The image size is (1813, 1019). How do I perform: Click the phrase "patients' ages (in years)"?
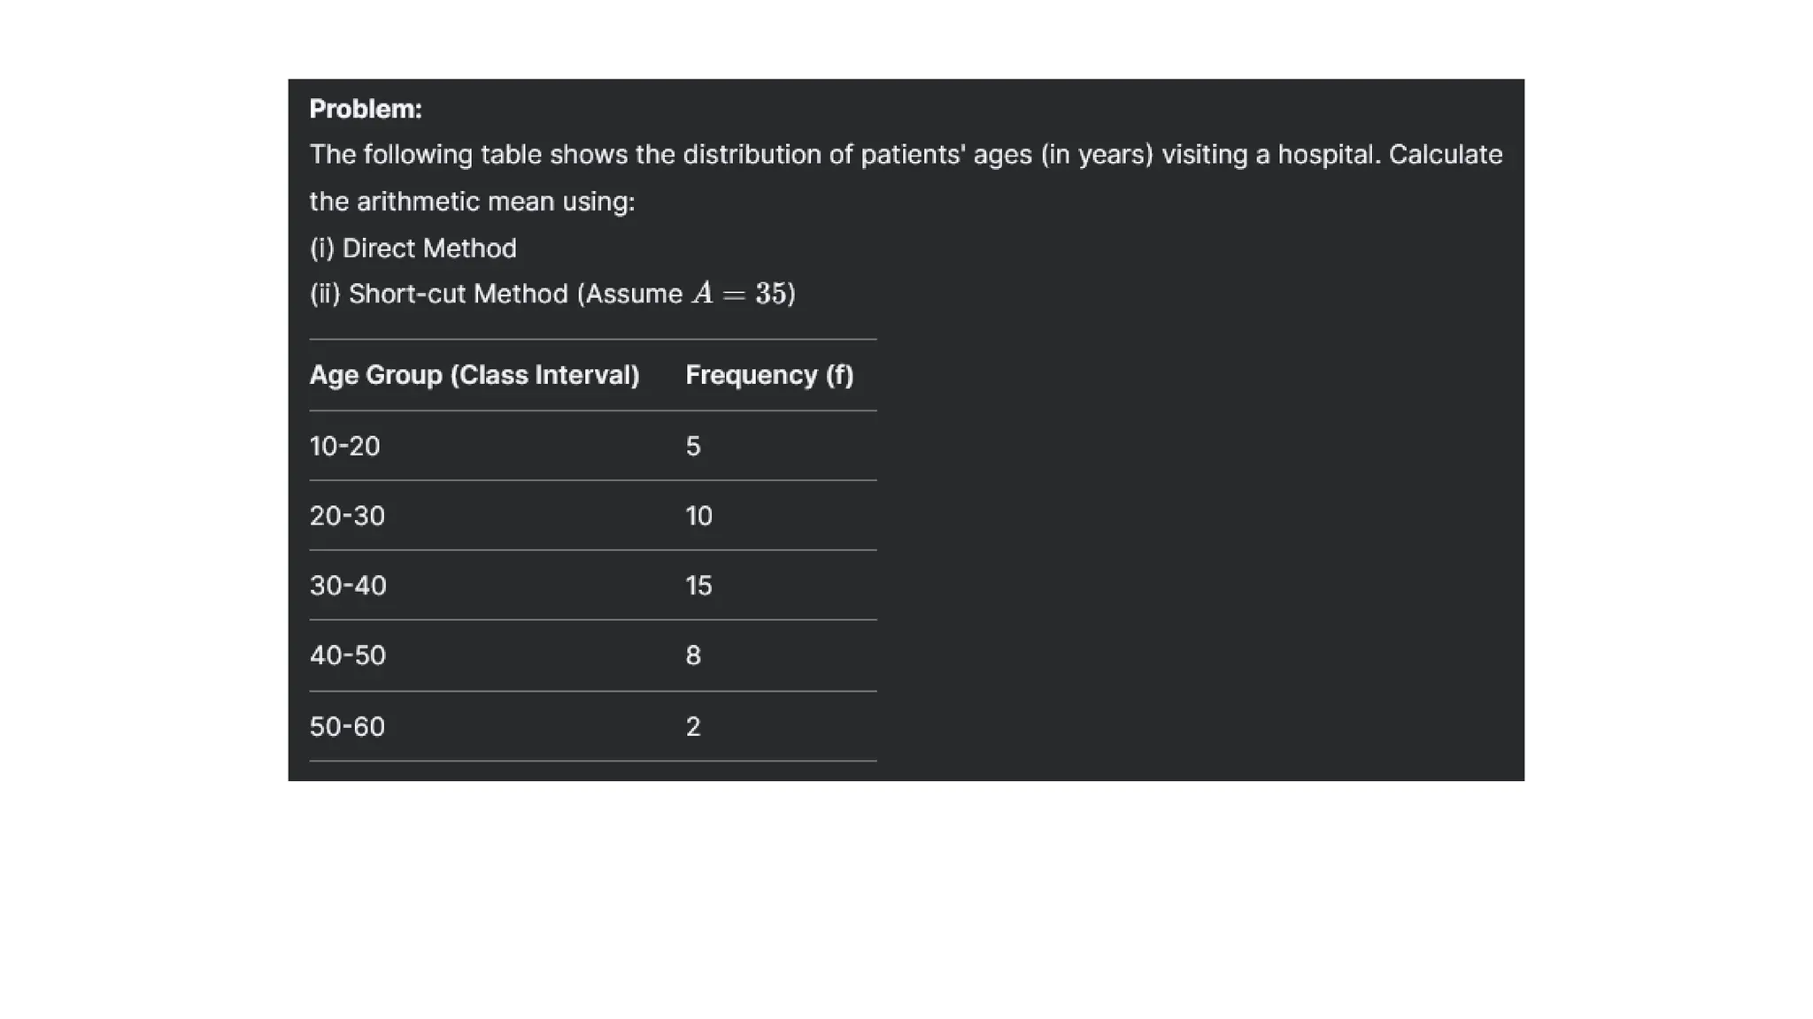[1007, 155]
